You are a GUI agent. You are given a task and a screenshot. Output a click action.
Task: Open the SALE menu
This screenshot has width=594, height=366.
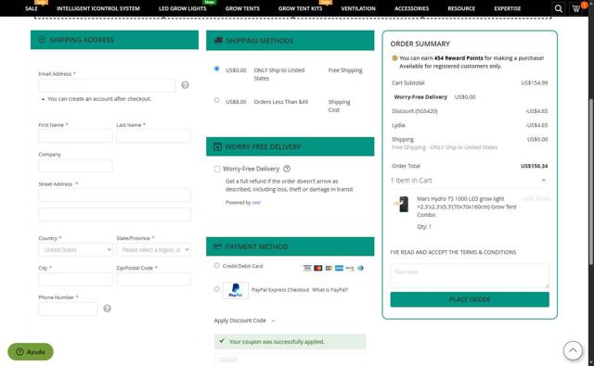tap(32, 8)
